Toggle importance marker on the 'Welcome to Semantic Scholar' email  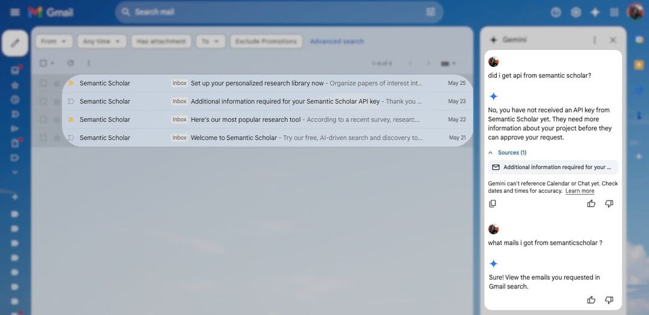click(x=71, y=137)
